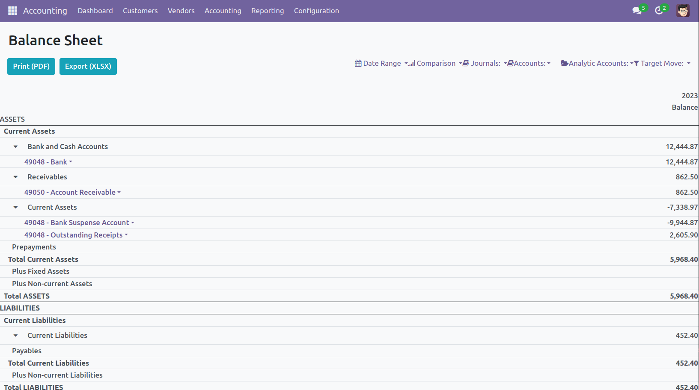Click the Total ASSETS row label

(x=27, y=296)
